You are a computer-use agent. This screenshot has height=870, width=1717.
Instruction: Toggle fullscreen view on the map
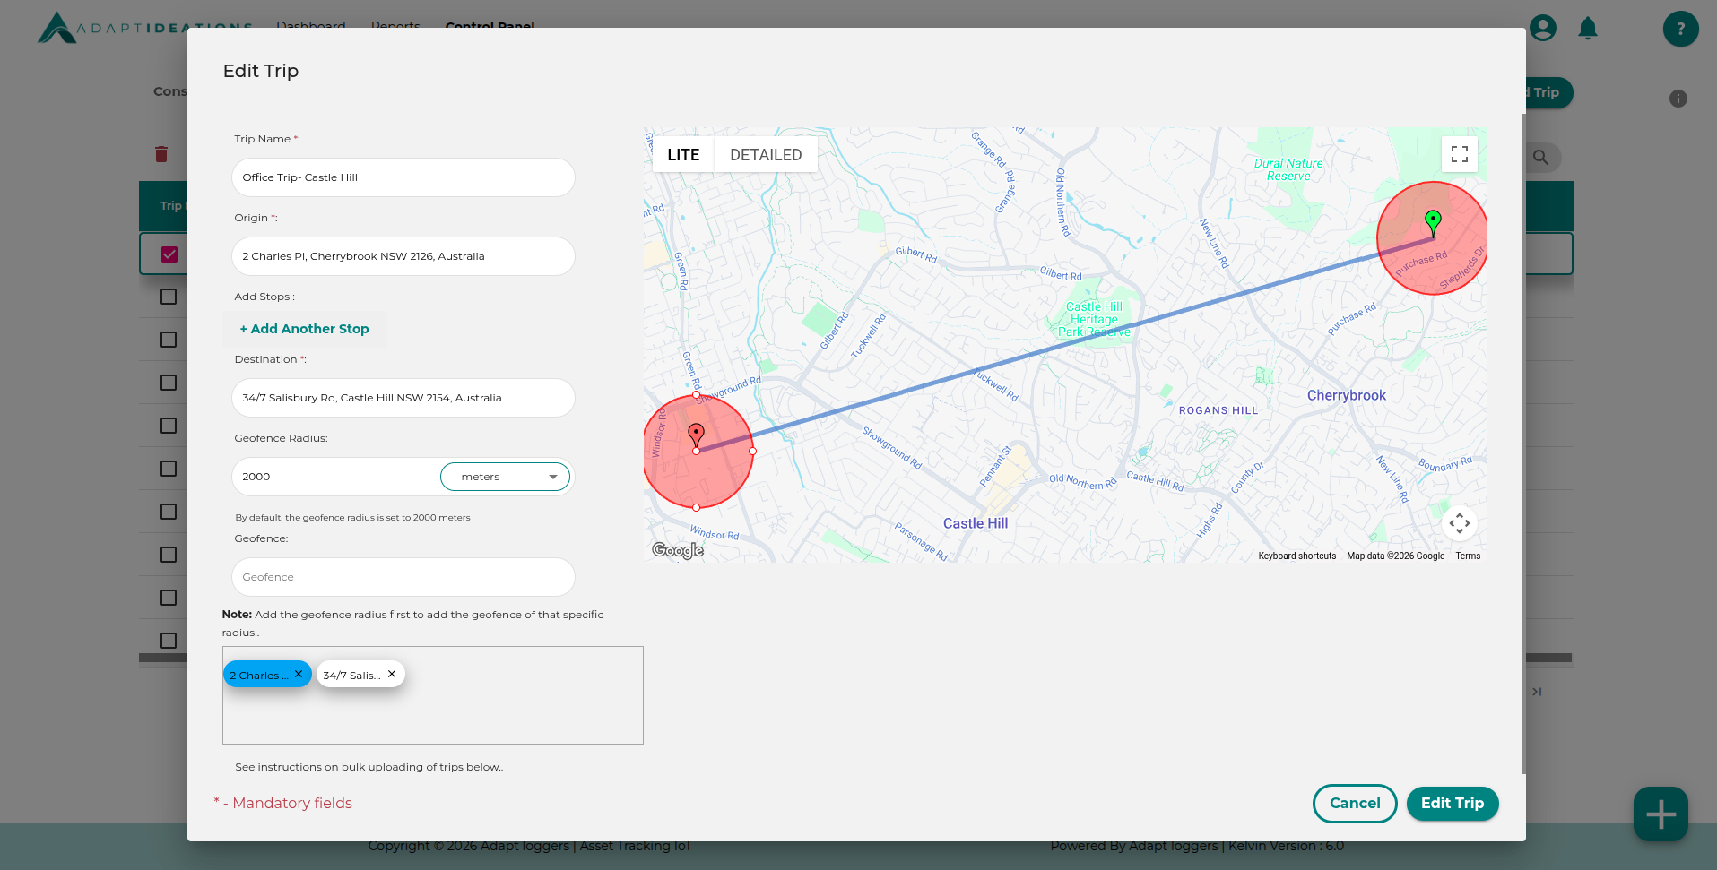(x=1459, y=154)
